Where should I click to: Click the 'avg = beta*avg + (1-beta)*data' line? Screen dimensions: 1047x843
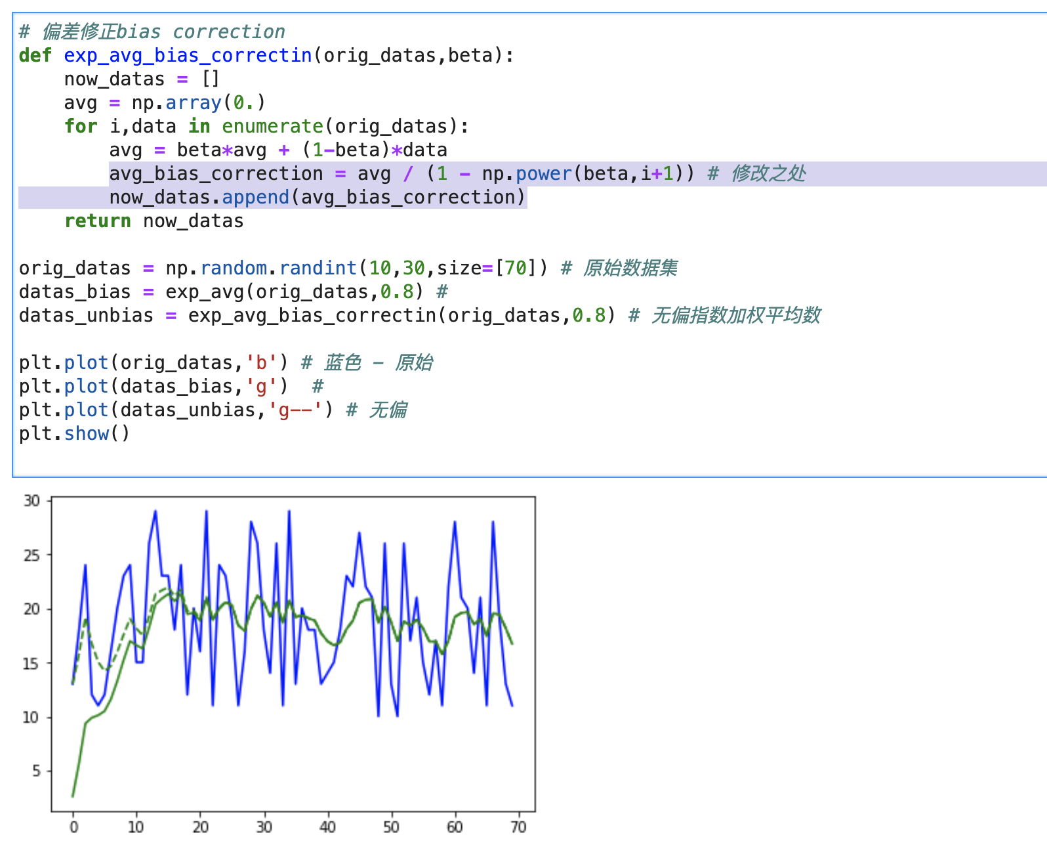(278, 150)
